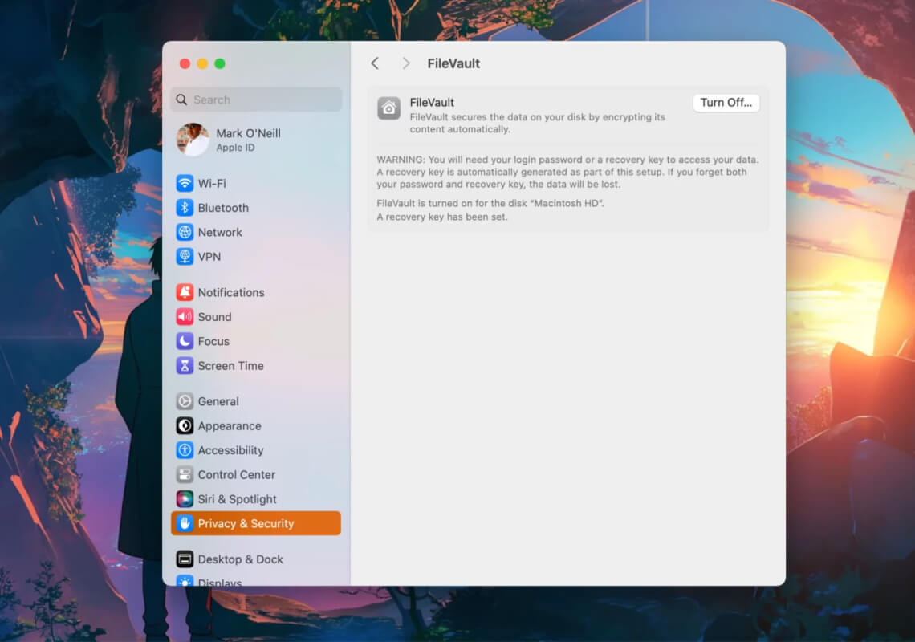Open Accessibility settings pane
The width and height of the screenshot is (915, 642).
(x=255, y=450)
